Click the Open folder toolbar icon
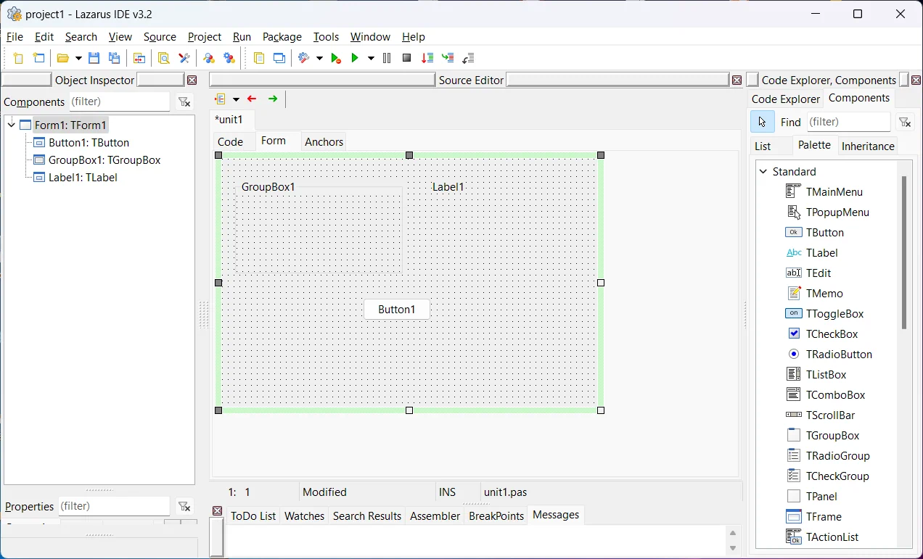The width and height of the screenshot is (923, 559). (64, 58)
